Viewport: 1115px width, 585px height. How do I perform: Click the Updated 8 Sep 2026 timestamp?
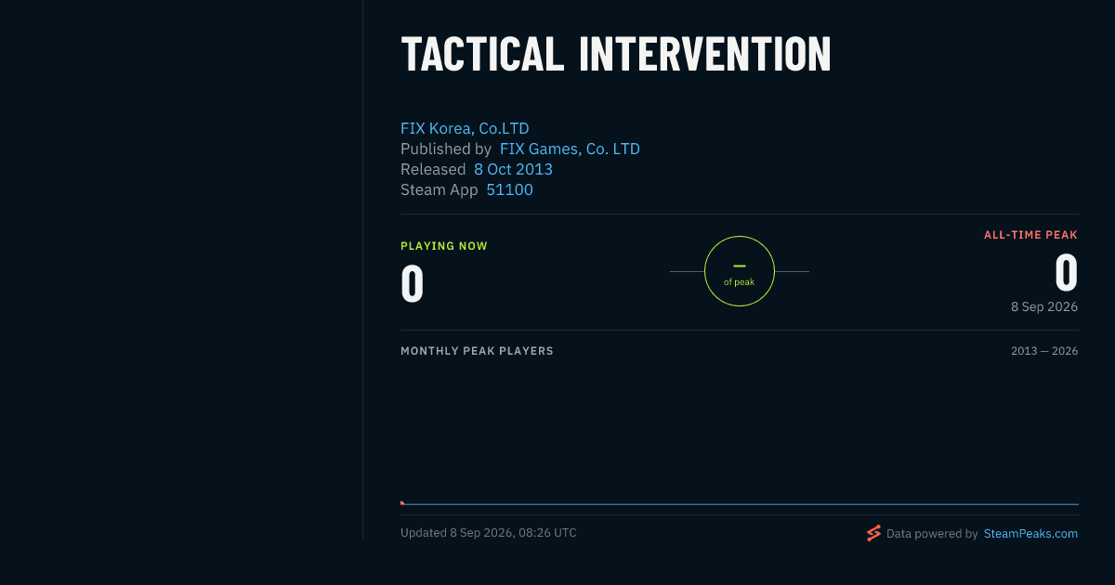489,533
